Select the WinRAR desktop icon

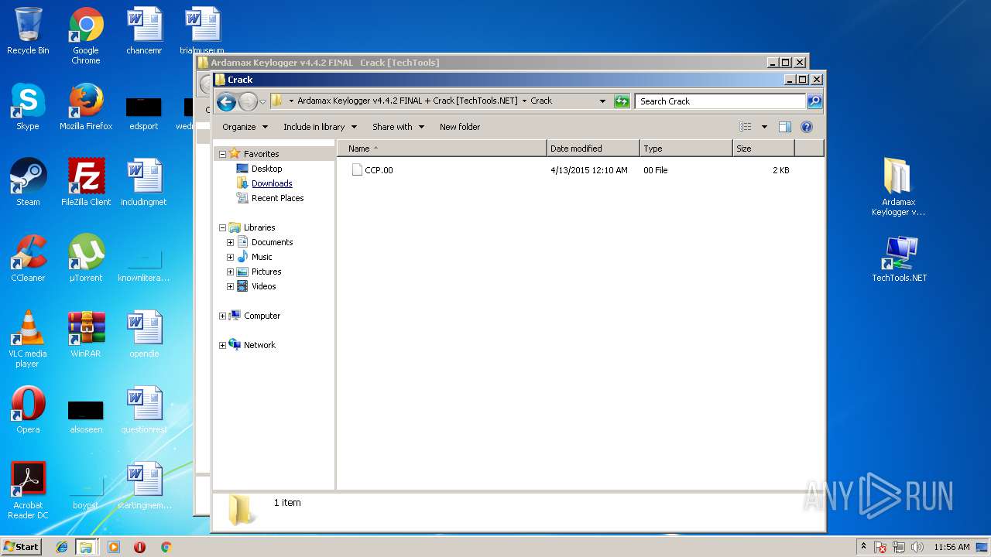86,334
